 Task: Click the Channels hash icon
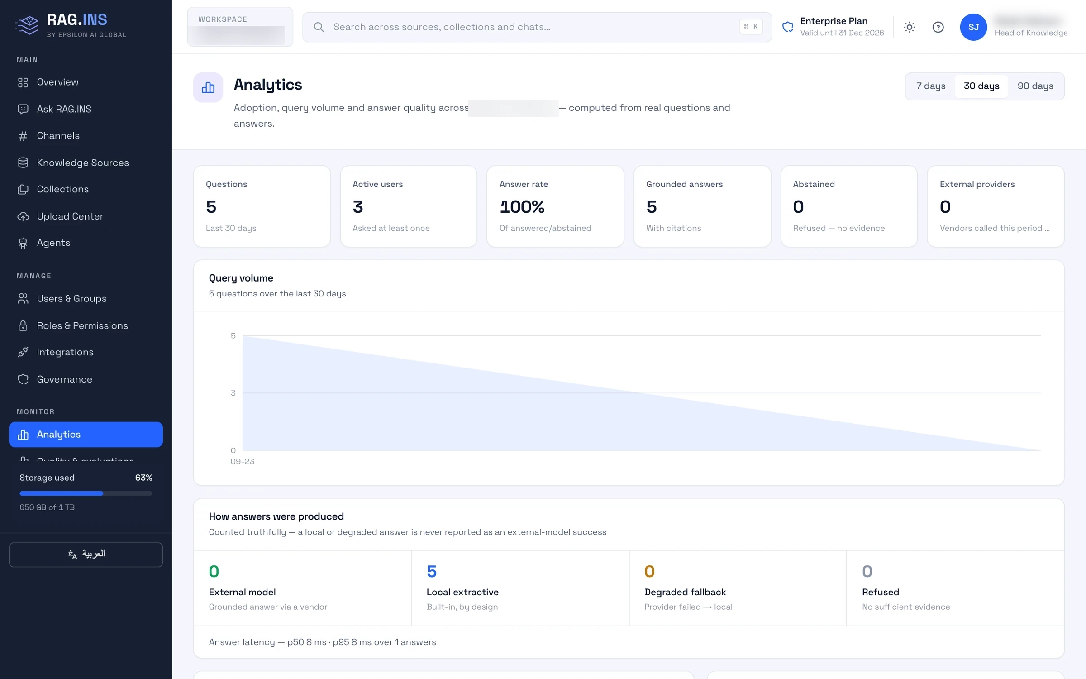point(23,136)
